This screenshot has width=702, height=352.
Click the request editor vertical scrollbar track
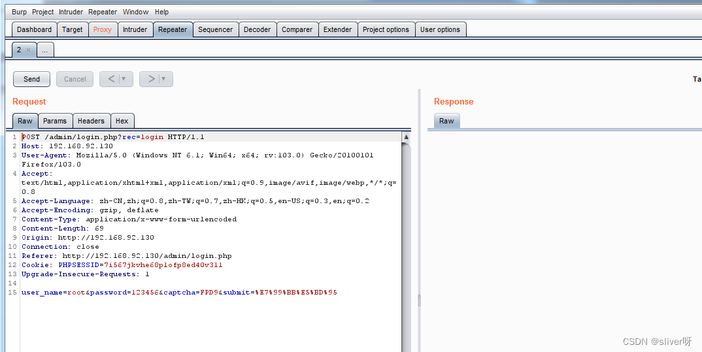tap(406, 246)
